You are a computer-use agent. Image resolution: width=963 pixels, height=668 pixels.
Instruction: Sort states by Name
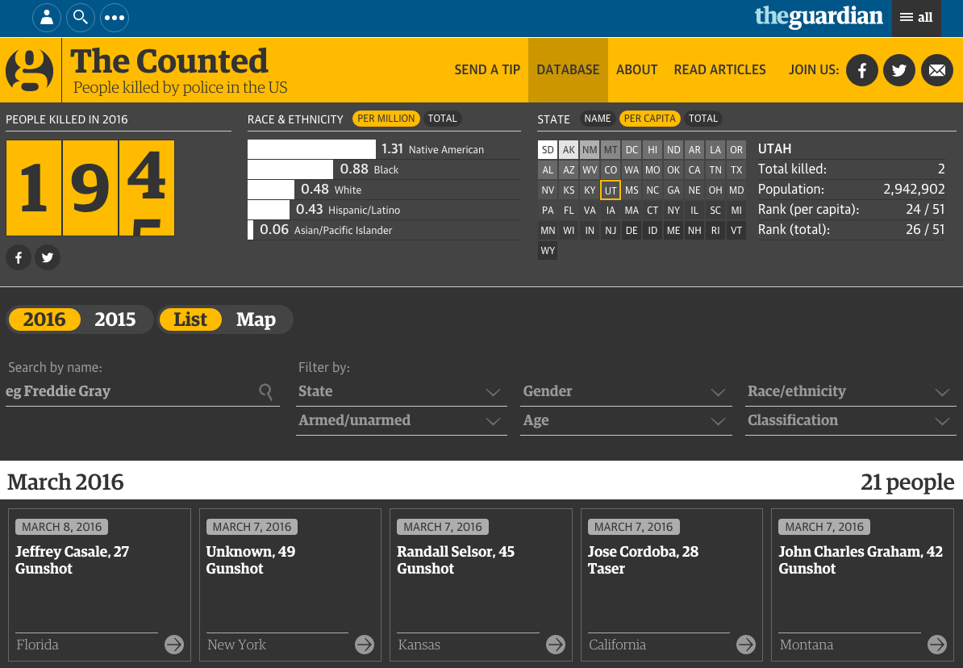point(597,119)
